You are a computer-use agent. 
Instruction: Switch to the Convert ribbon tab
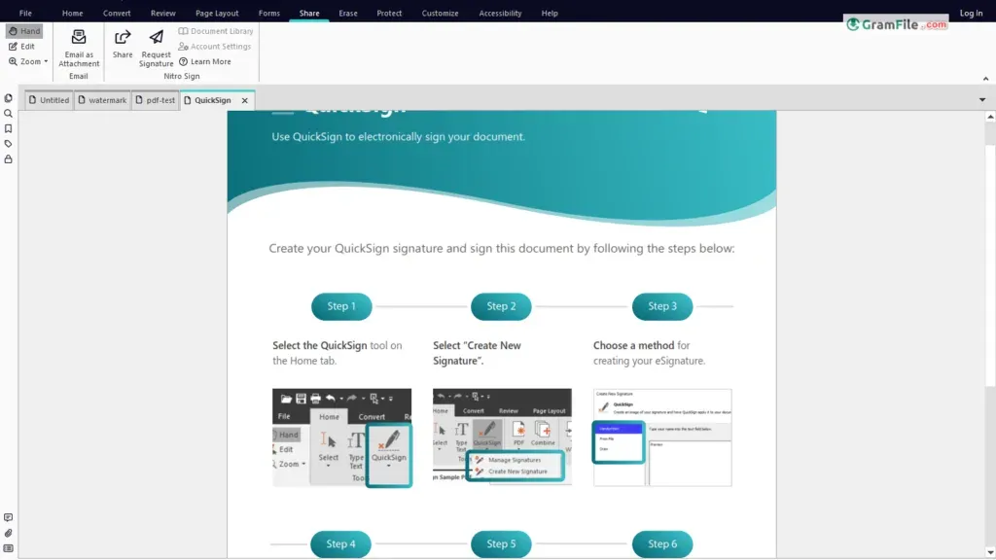[x=117, y=13]
